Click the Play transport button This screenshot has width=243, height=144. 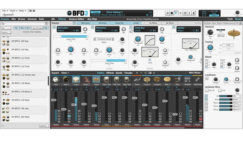(x=176, y=13)
